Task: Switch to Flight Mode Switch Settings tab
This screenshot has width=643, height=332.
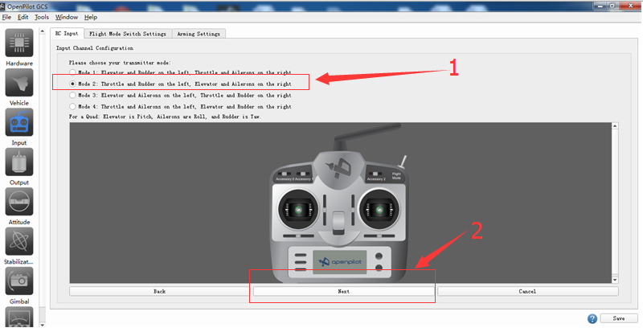Action: coord(128,34)
